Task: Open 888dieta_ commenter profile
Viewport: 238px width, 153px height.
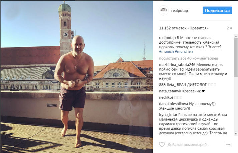Action: (167, 85)
